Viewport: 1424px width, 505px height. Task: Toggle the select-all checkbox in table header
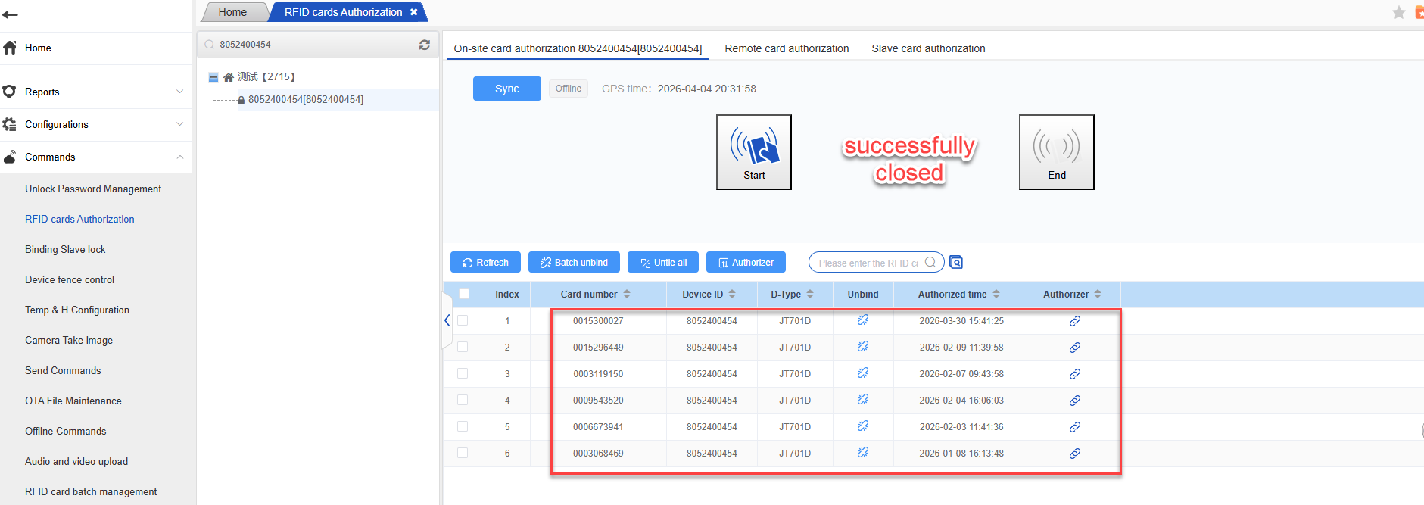click(x=464, y=294)
